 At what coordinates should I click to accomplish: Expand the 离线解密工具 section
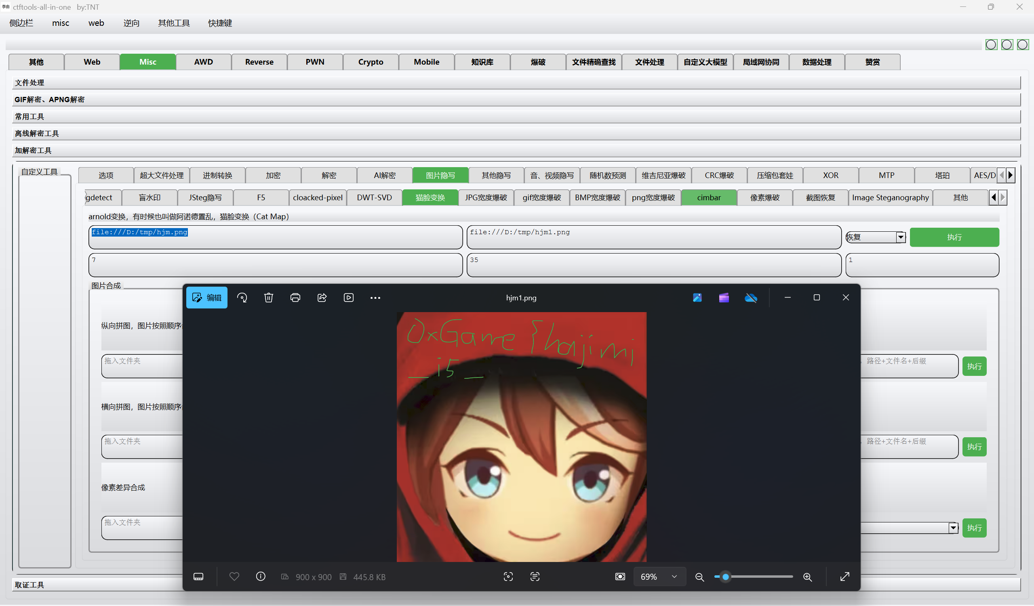[516, 133]
